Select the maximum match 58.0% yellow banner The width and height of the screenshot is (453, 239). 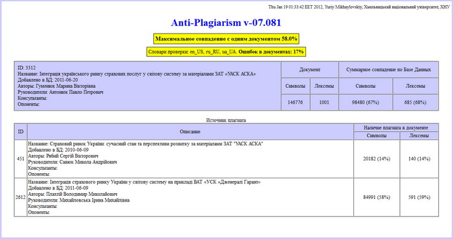tap(226, 39)
